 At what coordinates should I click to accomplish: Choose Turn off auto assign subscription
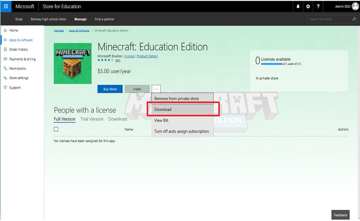point(182,131)
